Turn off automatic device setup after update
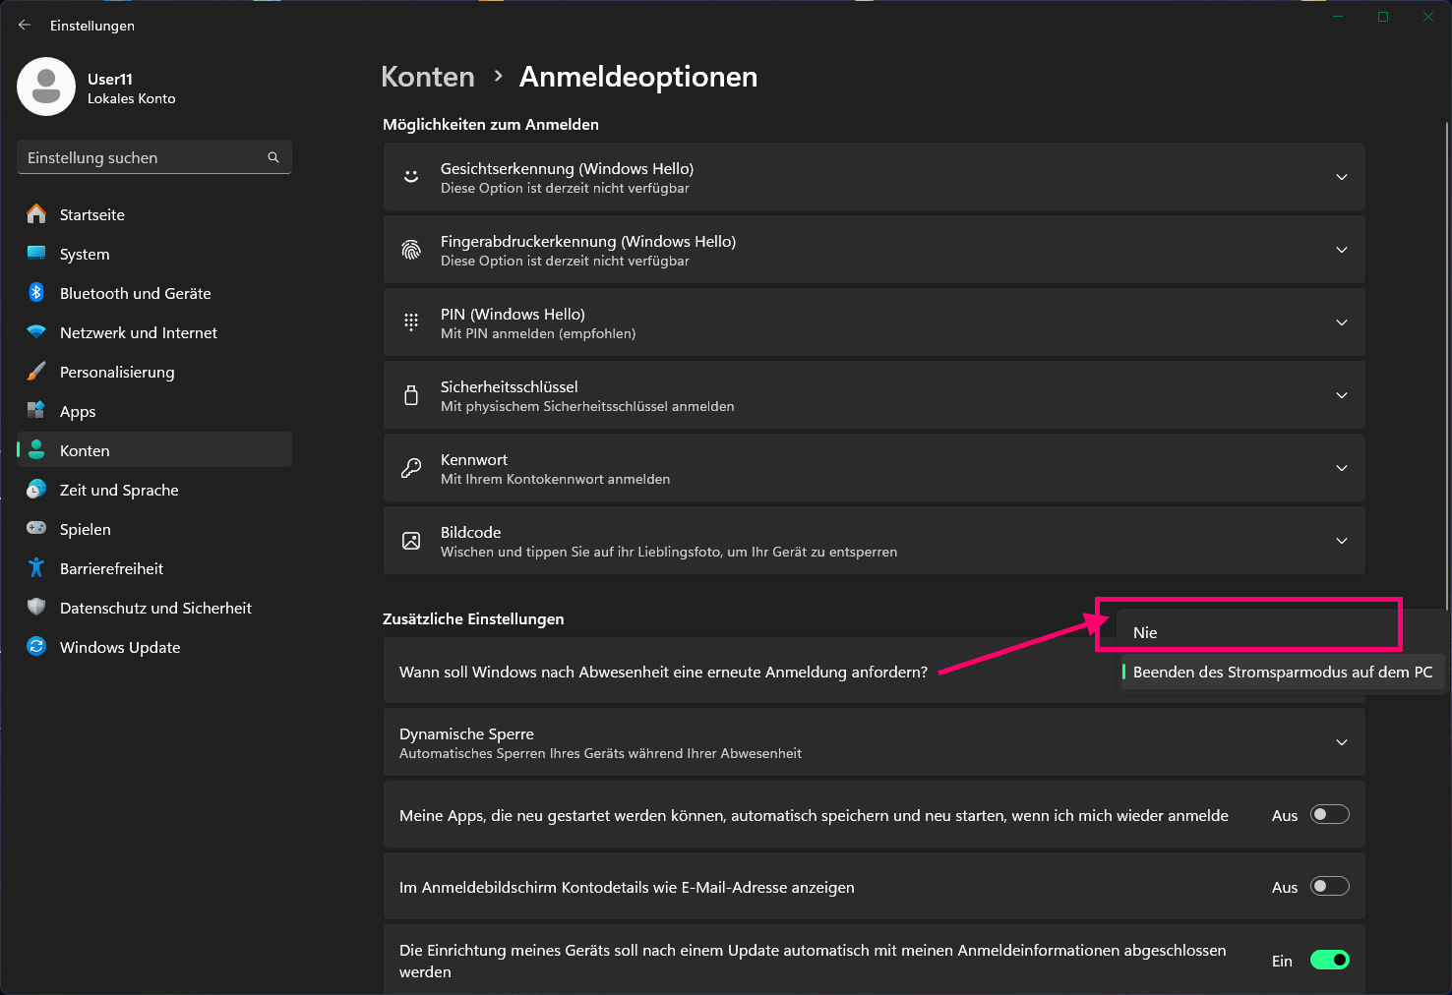This screenshot has width=1452, height=995. (x=1329, y=960)
